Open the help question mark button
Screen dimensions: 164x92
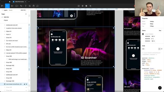(160, 88)
